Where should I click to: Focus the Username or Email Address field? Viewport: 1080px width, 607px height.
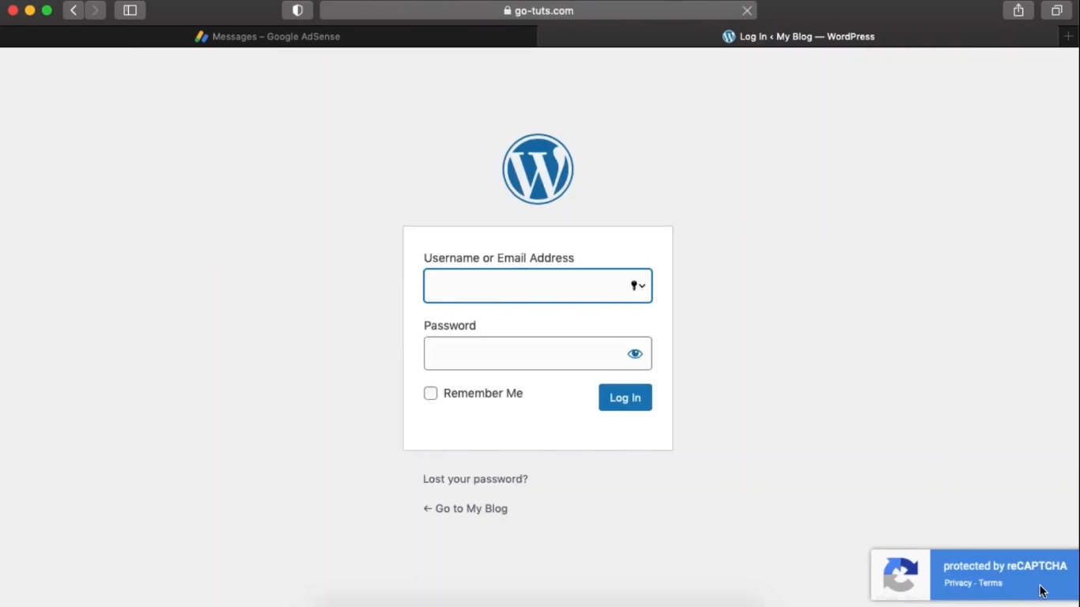click(x=538, y=286)
